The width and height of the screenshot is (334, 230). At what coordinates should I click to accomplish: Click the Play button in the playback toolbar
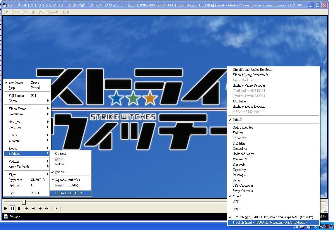(x=6, y=208)
